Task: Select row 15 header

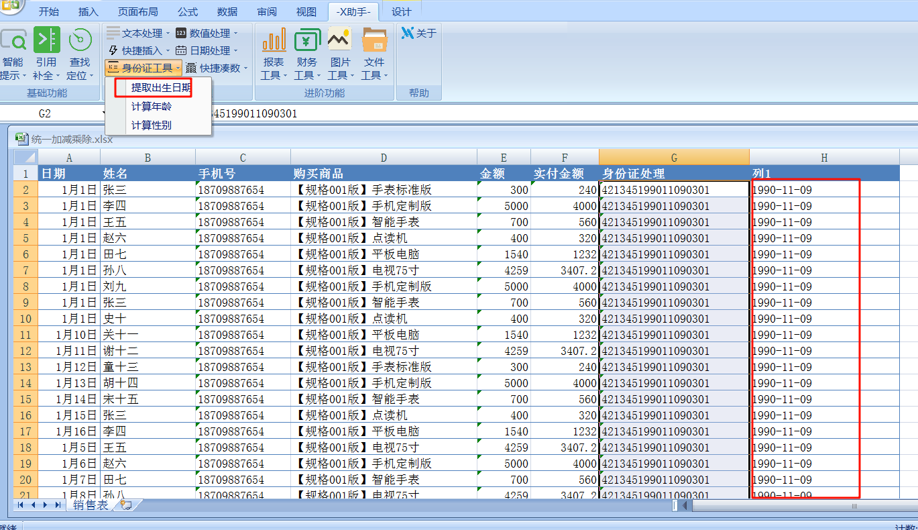Action: point(25,399)
